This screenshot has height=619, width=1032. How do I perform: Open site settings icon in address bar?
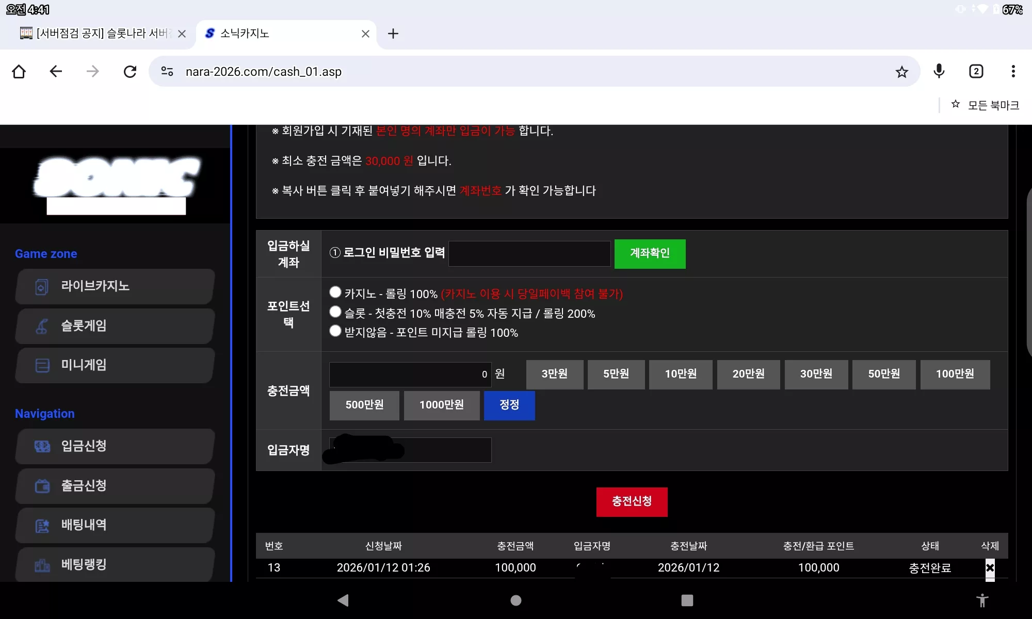click(167, 71)
